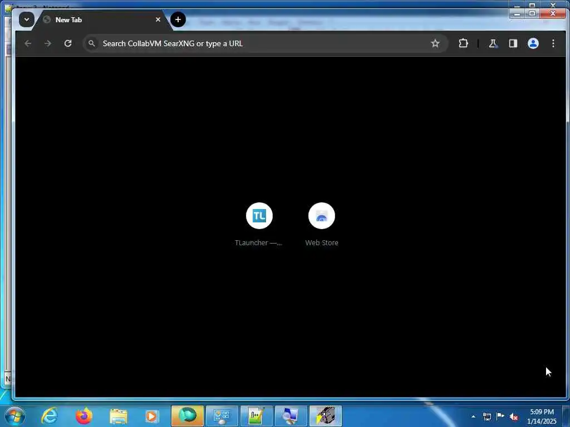The width and height of the screenshot is (570, 427).
Task: Launch Firefox from the taskbar
Action: click(x=83, y=416)
